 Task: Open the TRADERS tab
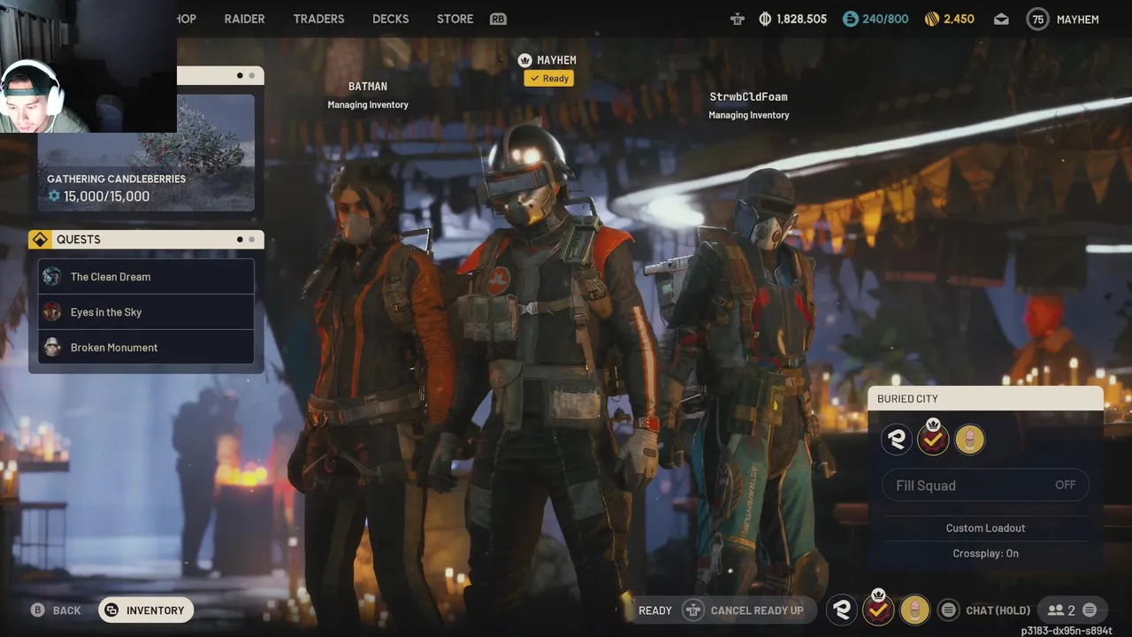click(318, 19)
